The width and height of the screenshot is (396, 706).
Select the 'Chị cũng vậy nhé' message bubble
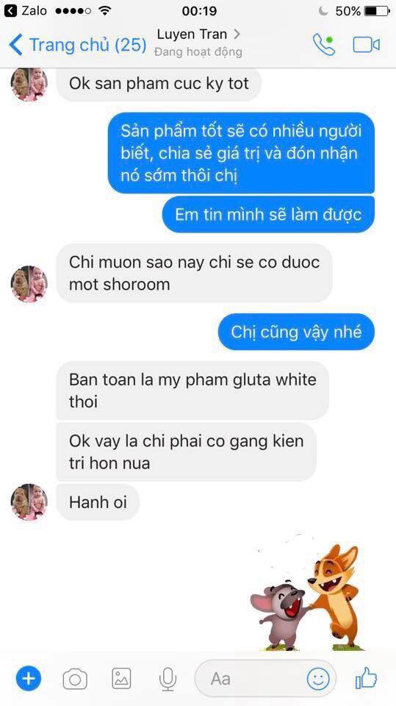coord(296,332)
